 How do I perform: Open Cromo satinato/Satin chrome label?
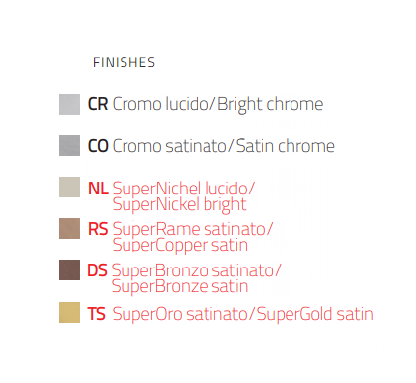(x=223, y=146)
